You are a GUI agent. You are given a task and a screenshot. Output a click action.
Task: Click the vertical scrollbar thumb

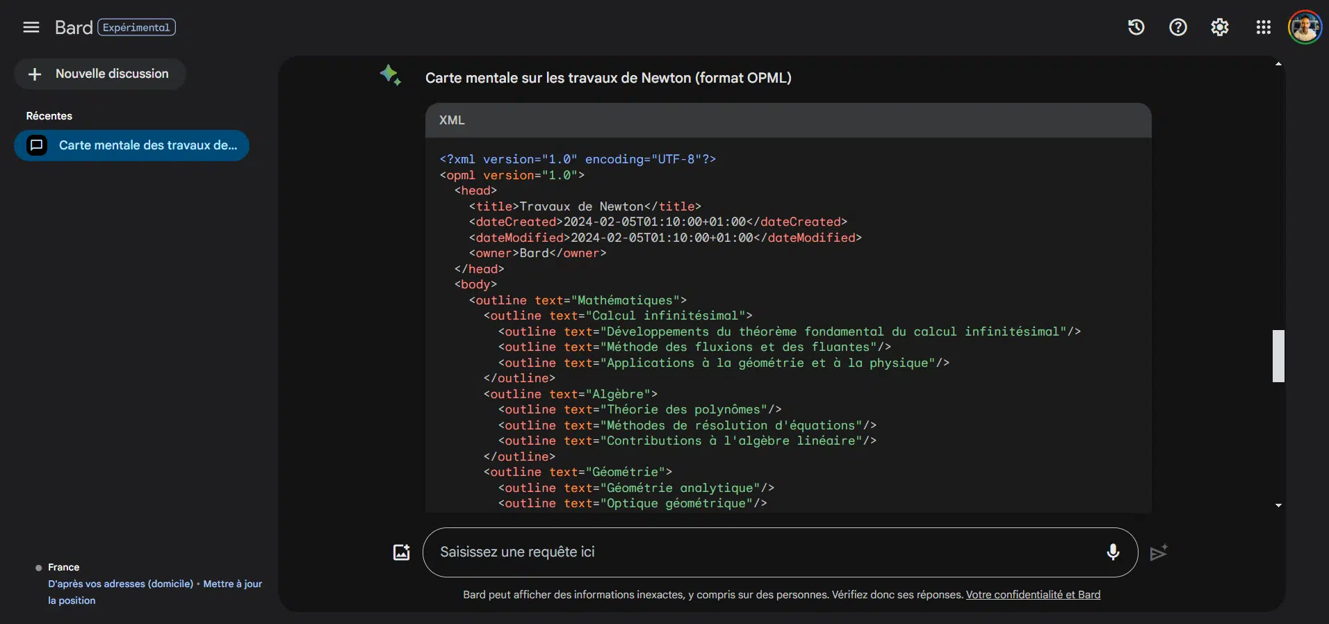[x=1278, y=356]
